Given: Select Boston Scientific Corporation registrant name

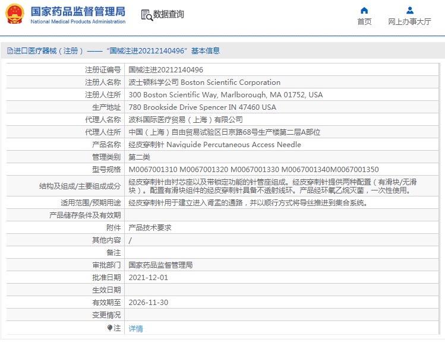Looking at the screenshot, I should [204, 82].
